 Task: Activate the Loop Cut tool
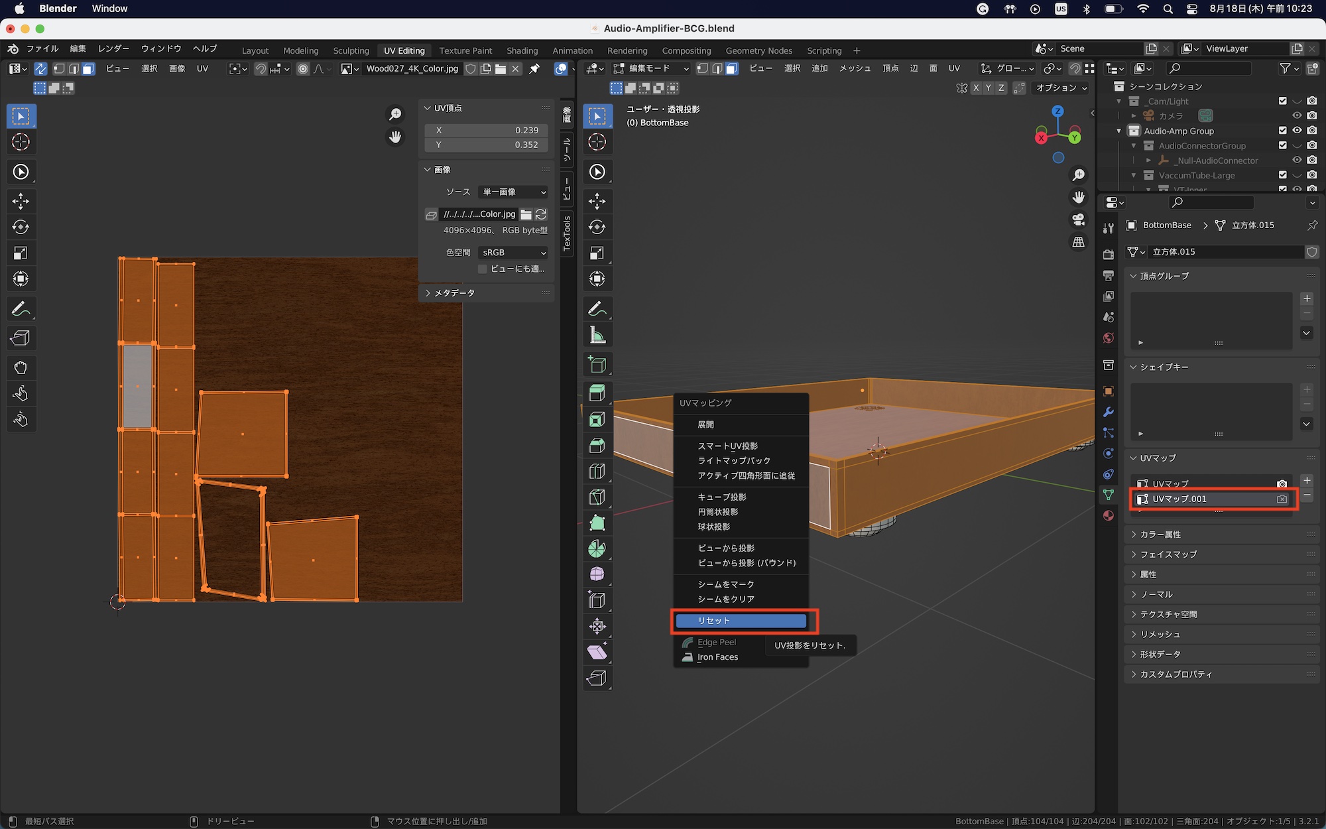[597, 471]
